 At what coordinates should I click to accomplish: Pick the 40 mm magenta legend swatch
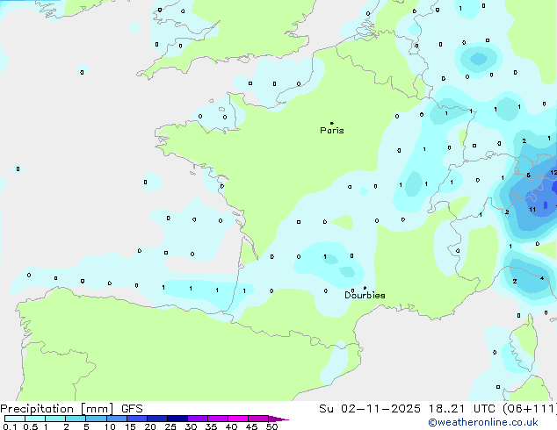[x=238, y=419]
